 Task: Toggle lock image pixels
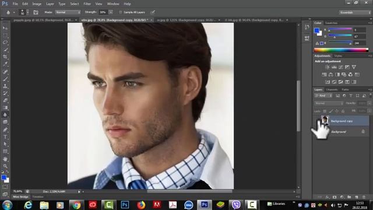click(330, 111)
